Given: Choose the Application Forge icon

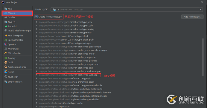Looking at the screenshot, I should click(x=6, y=67).
